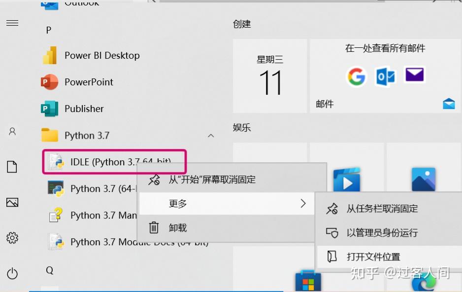Screen dimensions: 462x292
Task: Open the 星期三 11 calendar tile
Action: (x=270, y=75)
